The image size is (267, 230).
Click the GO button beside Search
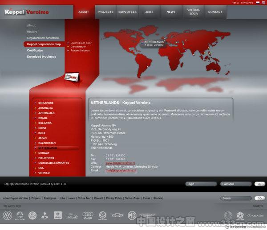[x=259, y=198]
